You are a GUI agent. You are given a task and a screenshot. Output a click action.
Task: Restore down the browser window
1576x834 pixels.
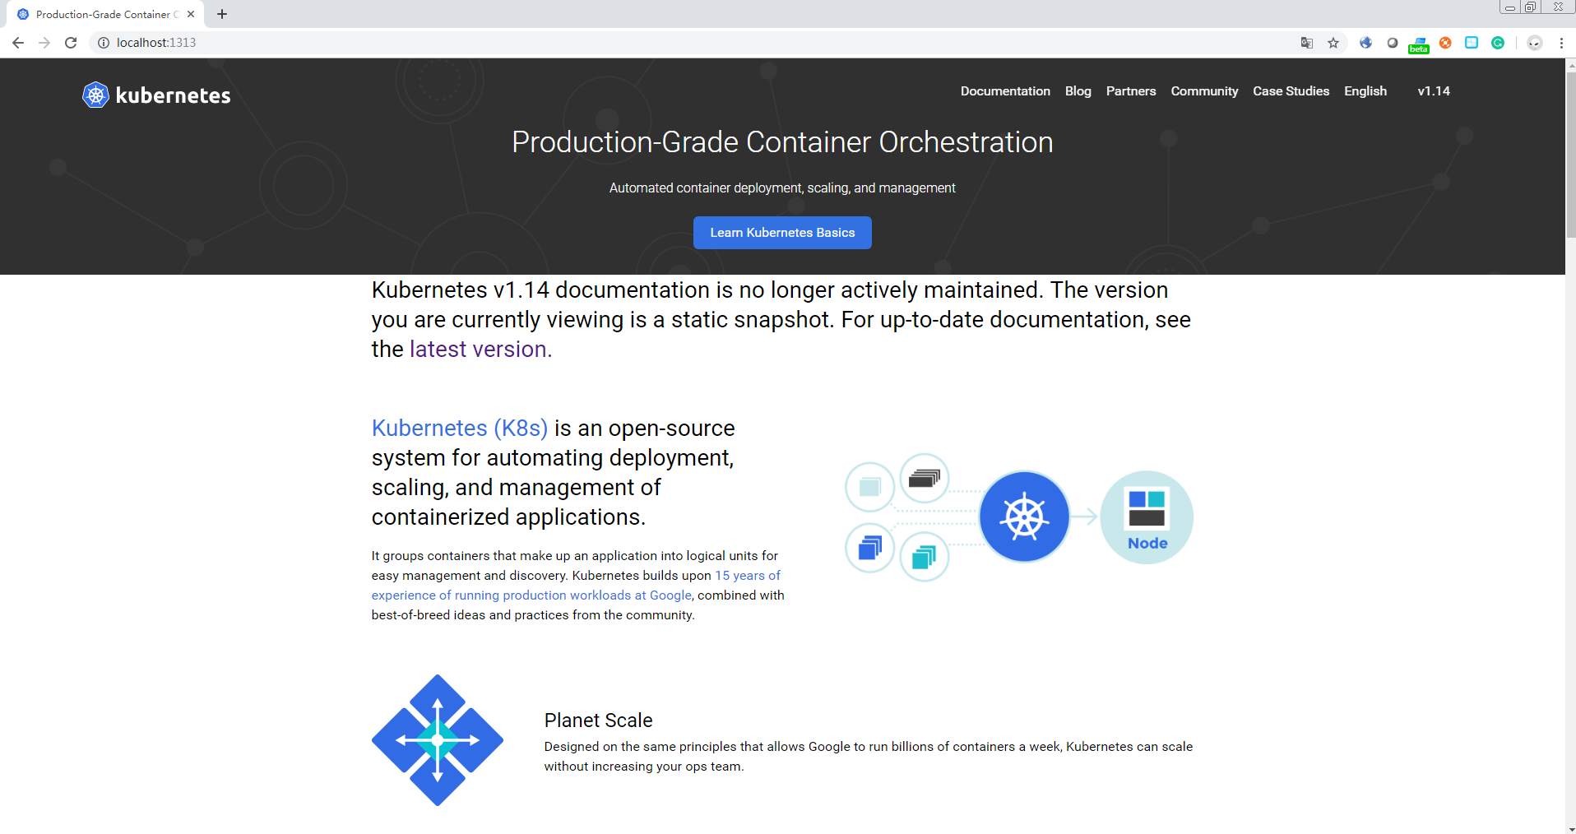(1530, 7)
